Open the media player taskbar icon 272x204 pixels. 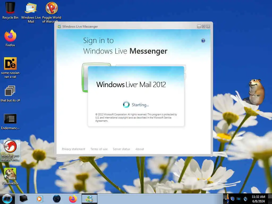coord(39,199)
